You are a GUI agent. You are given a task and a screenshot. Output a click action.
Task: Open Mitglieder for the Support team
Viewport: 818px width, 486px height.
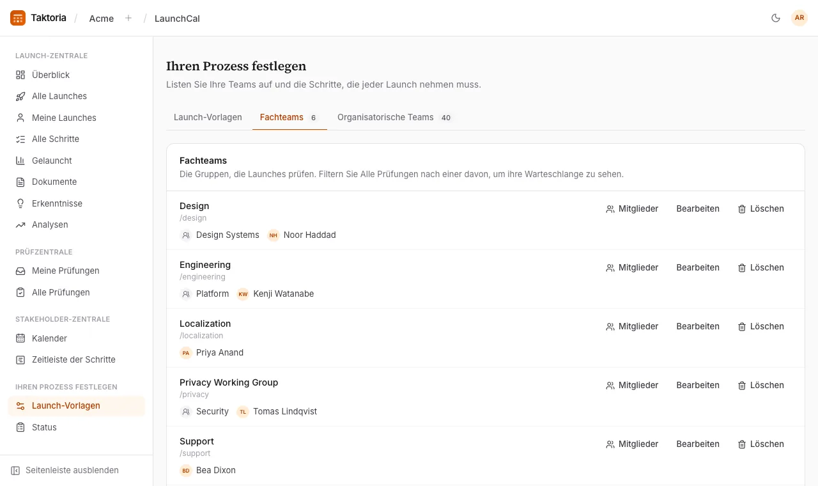632,444
